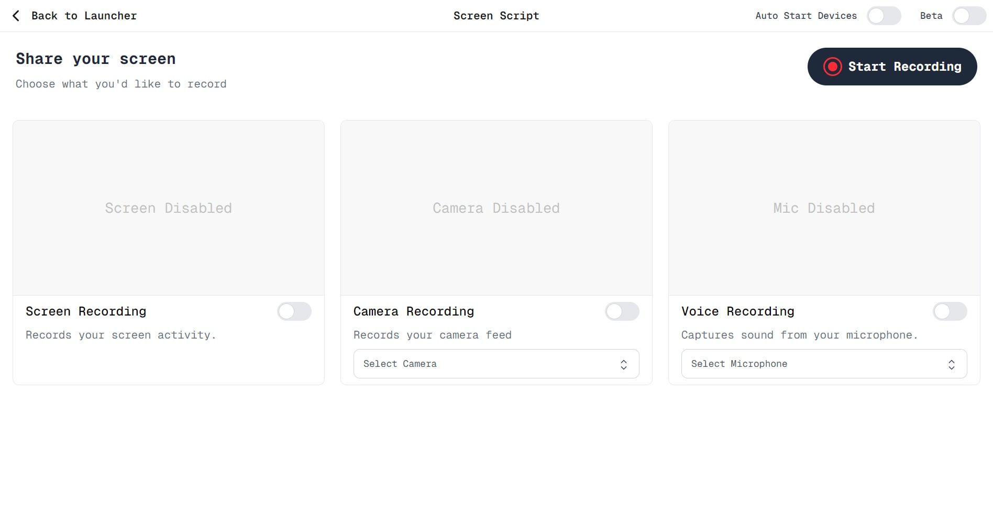
Task: Click the chevron on the camera selector
Action: 623,364
